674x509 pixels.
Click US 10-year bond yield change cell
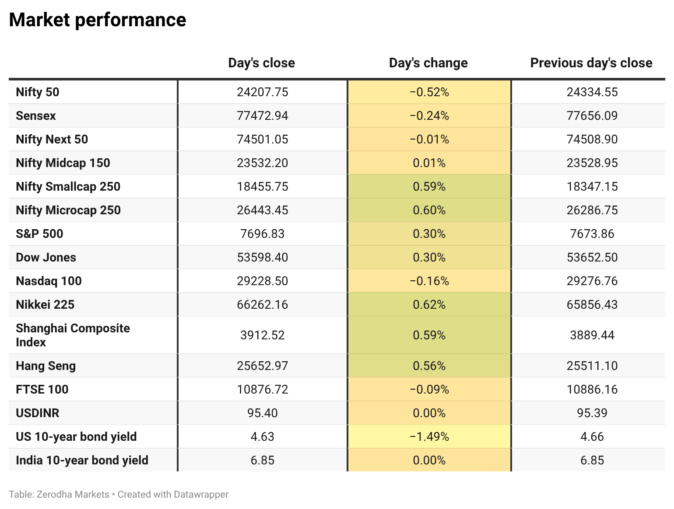click(x=429, y=437)
